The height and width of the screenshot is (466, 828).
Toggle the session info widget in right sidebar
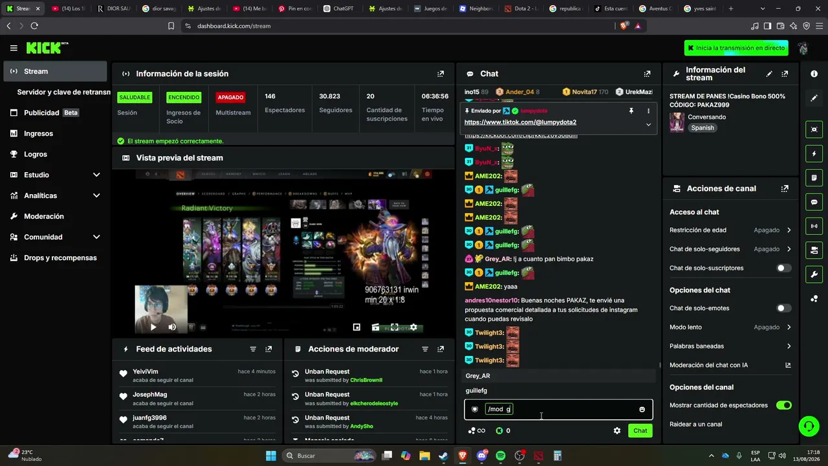coord(814,226)
